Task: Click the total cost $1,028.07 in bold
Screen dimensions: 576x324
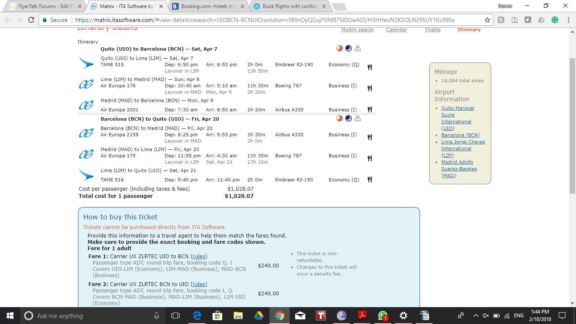Action: click(239, 196)
